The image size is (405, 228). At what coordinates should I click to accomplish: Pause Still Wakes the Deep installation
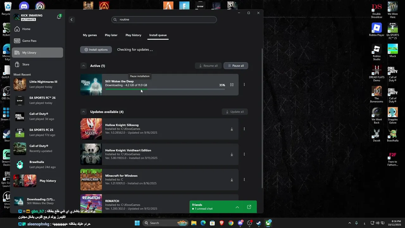[x=232, y=85]
